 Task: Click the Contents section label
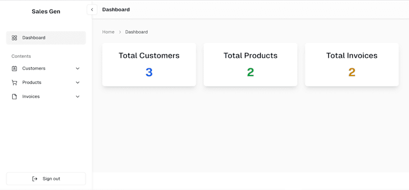point(21,56)
